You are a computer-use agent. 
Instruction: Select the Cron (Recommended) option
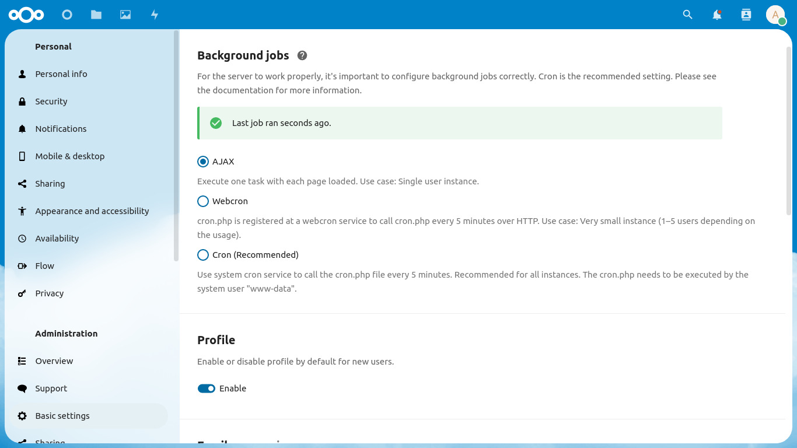coord(203,255)
